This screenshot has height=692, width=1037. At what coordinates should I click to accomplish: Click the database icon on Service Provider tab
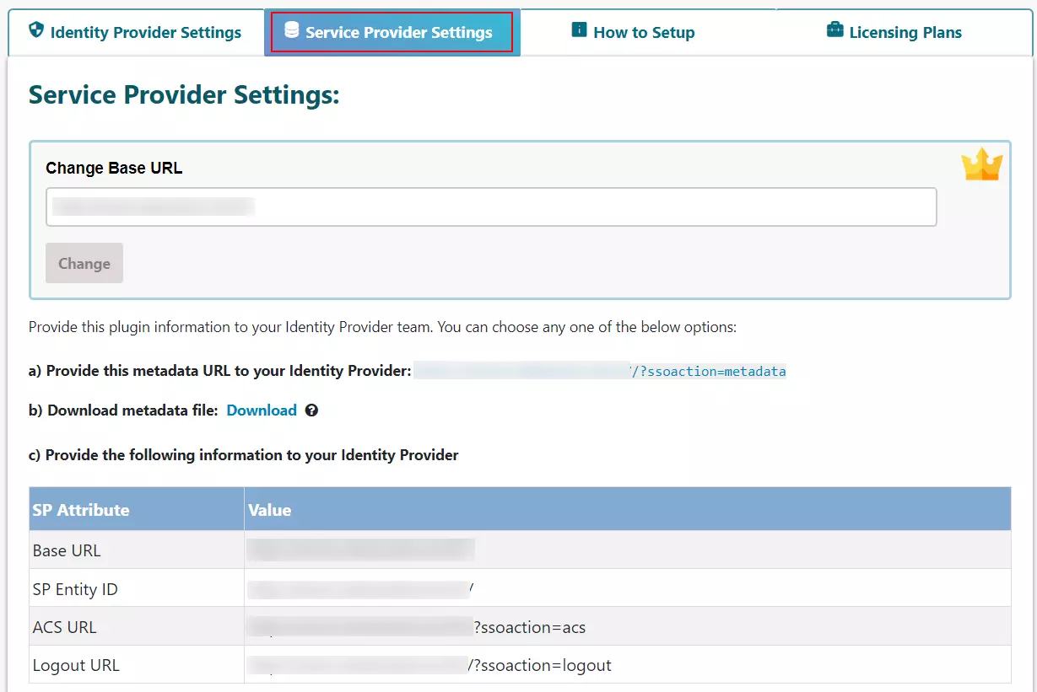[x=291, y=31]
